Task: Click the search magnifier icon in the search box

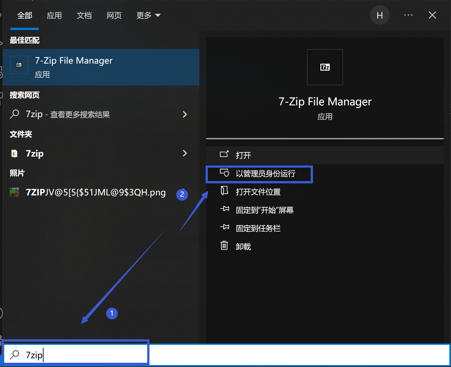Action: coord(14,355)
